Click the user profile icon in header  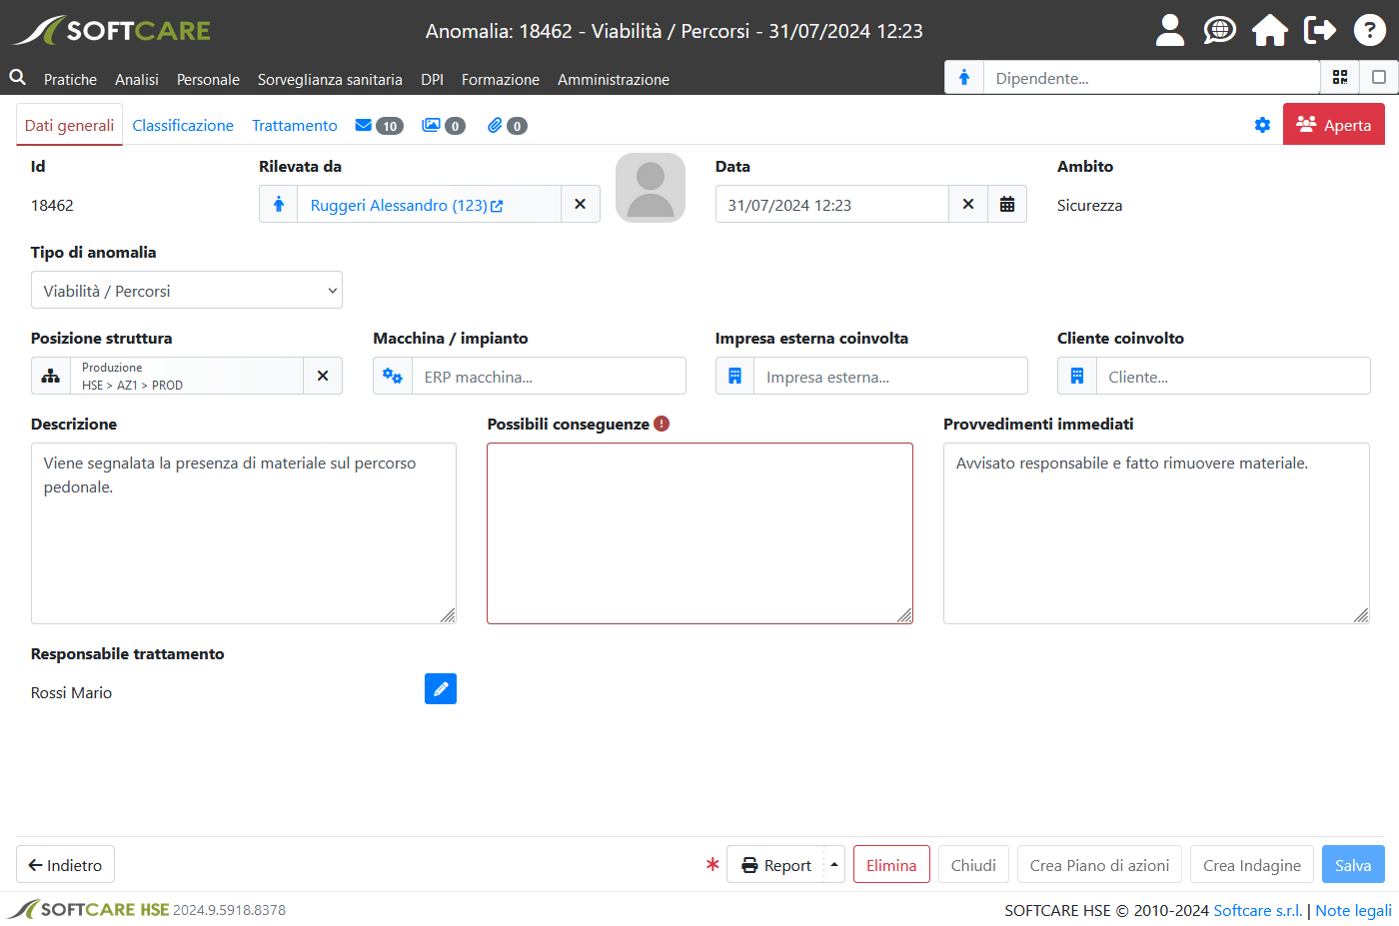pos(1169,31)
